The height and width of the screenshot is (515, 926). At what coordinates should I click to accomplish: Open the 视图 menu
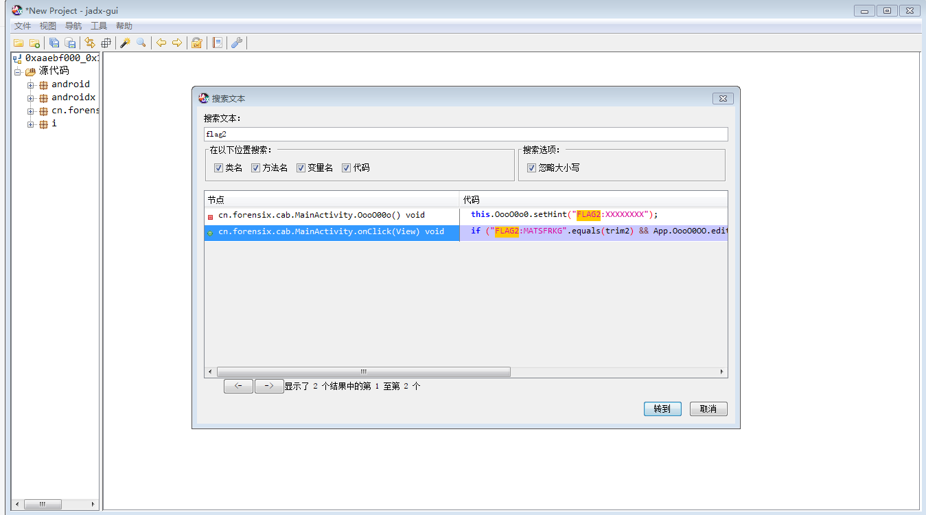(x=48, y=26)
